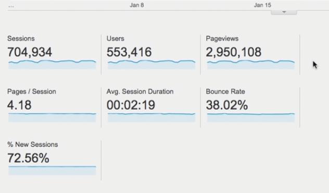329x193 pixels.
Task: Expand the dropdown handle below the timeline
Action: coord(284,12)
